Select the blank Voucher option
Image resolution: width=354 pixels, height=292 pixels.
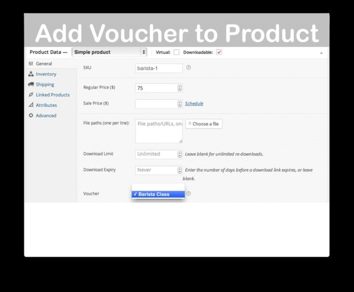(158, 187)
